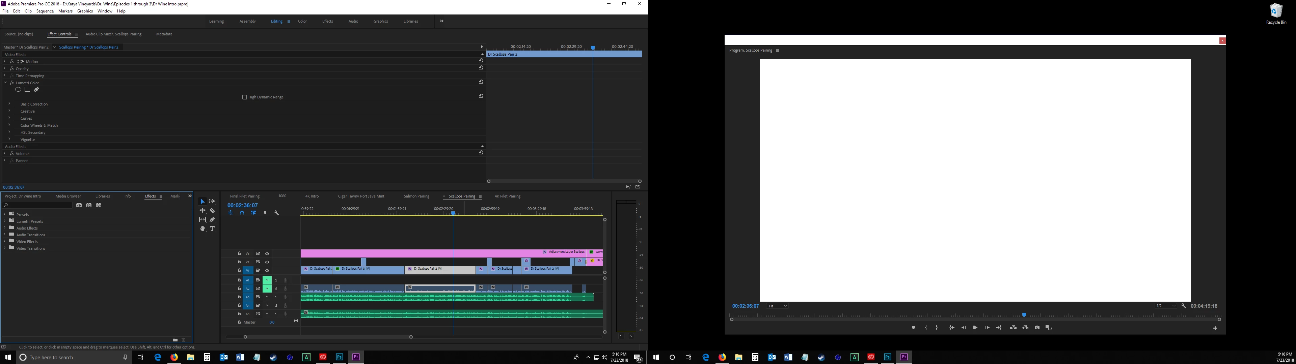Enable High Dynamic Range checkbox
This screenshot has width=1296, height=364.
coord(244,97)
